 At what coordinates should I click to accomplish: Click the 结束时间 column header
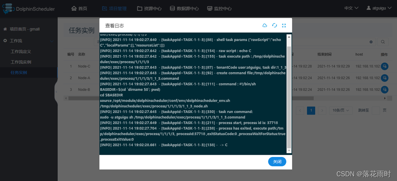[324, 54]
